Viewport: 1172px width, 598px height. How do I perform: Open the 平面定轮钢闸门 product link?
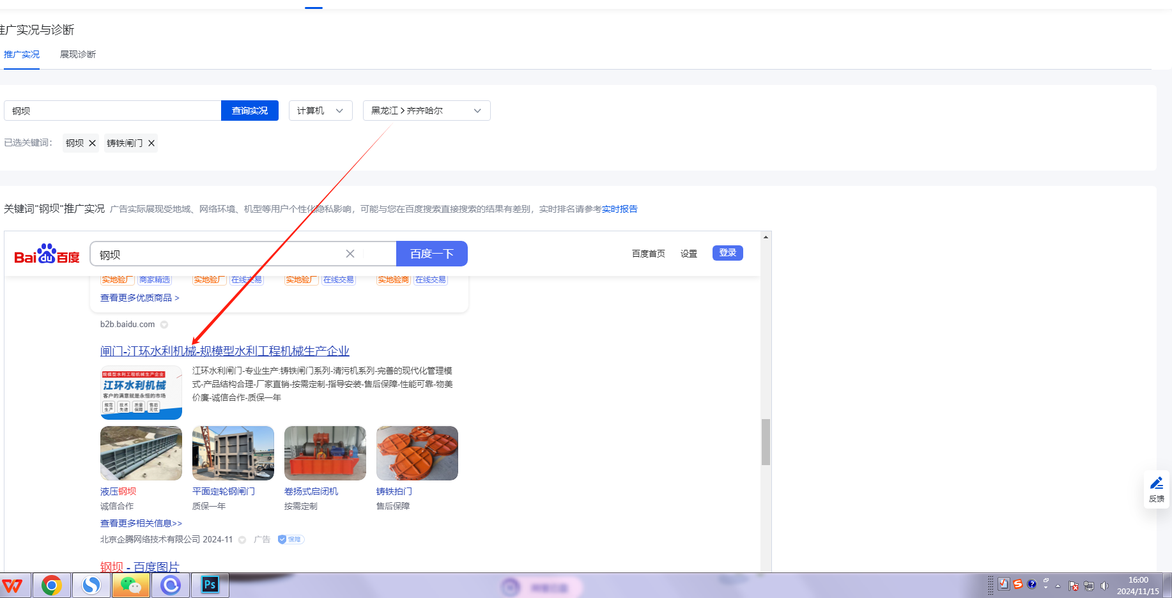point(224,491)
